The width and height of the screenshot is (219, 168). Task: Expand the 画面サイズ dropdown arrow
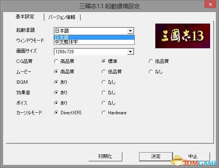[x=131, y=52]
